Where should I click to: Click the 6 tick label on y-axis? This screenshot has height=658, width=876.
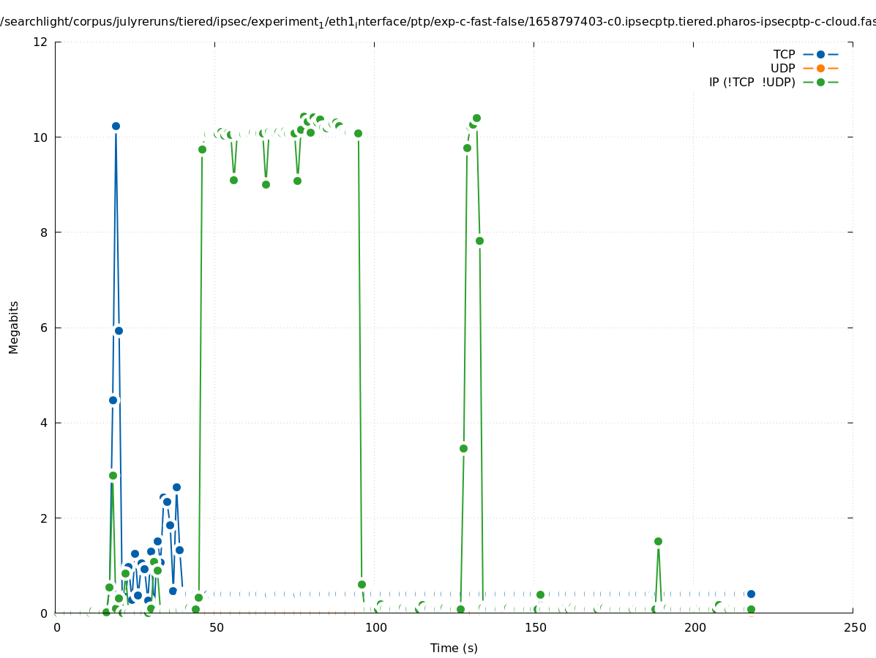coord(44,328)
